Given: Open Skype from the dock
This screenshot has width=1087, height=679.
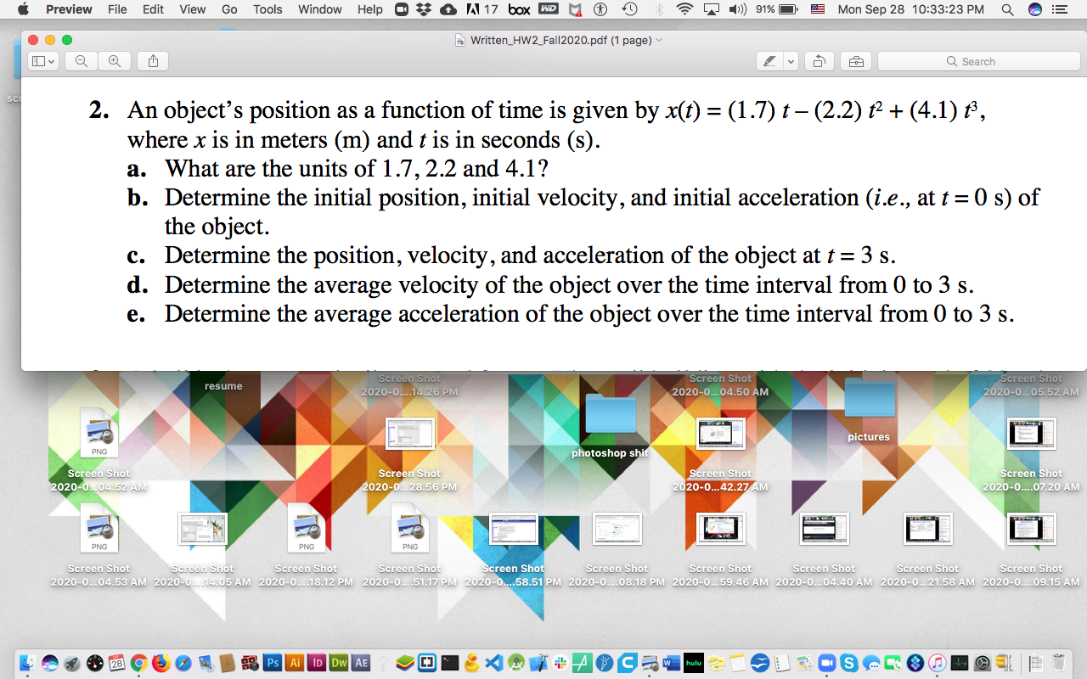Looking at the screenshot, I should pos(849,663).
